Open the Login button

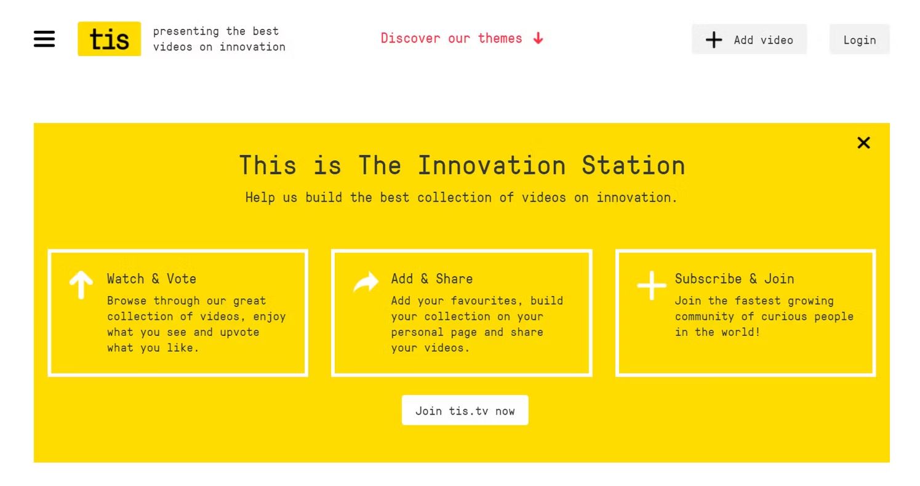coord(859,39)
